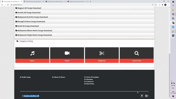Open the Chrome three-dot menu

168,5
